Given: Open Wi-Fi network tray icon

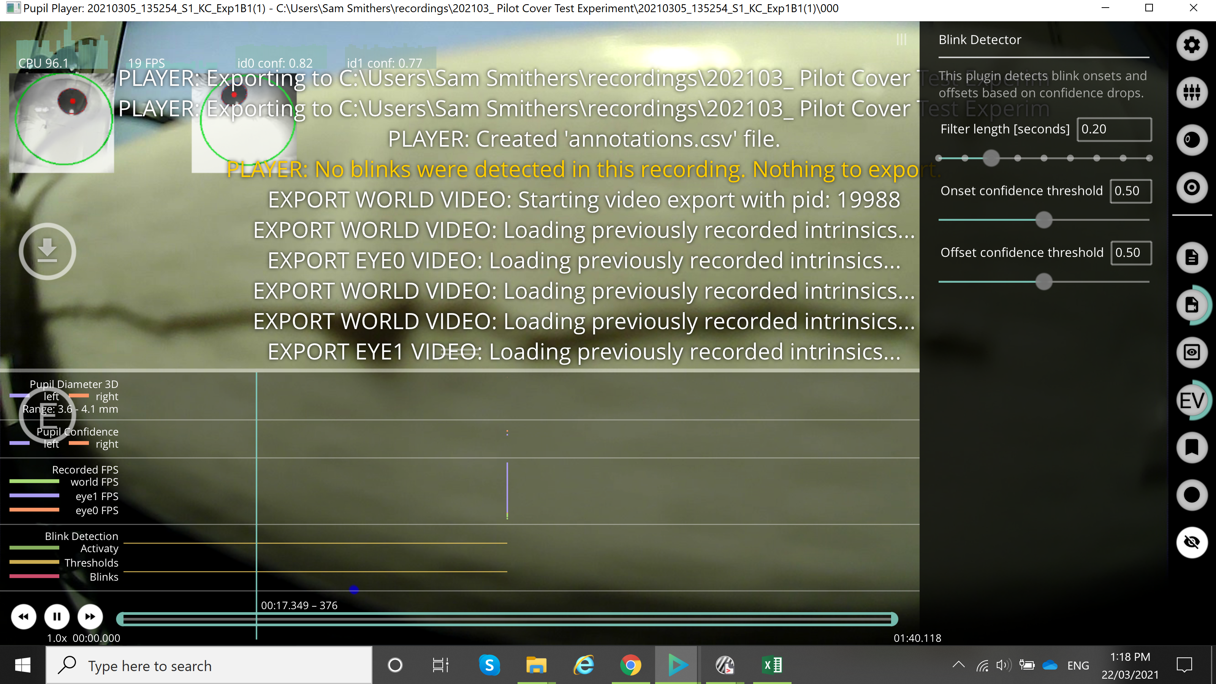Looking at the screenshot, I should (982, 666).
